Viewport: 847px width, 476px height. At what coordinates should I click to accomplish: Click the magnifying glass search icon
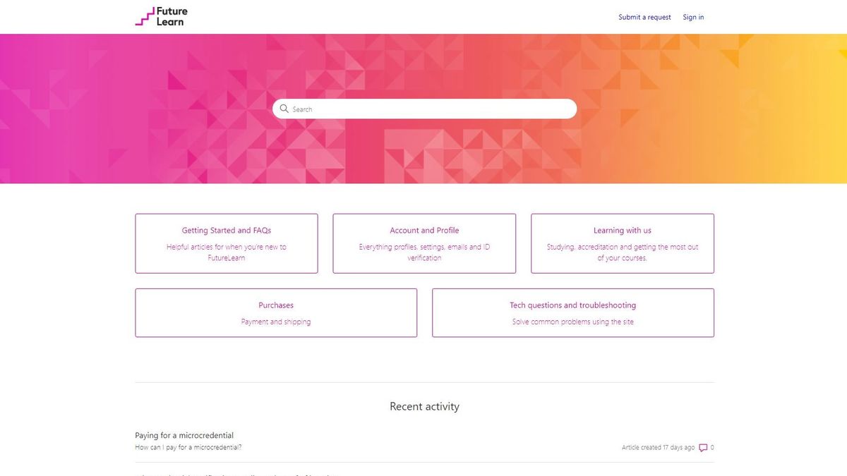coord(284,109)
